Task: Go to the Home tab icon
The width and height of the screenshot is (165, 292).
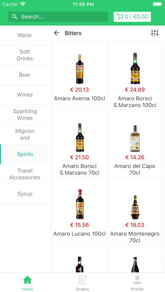Action: coord(27,280)
